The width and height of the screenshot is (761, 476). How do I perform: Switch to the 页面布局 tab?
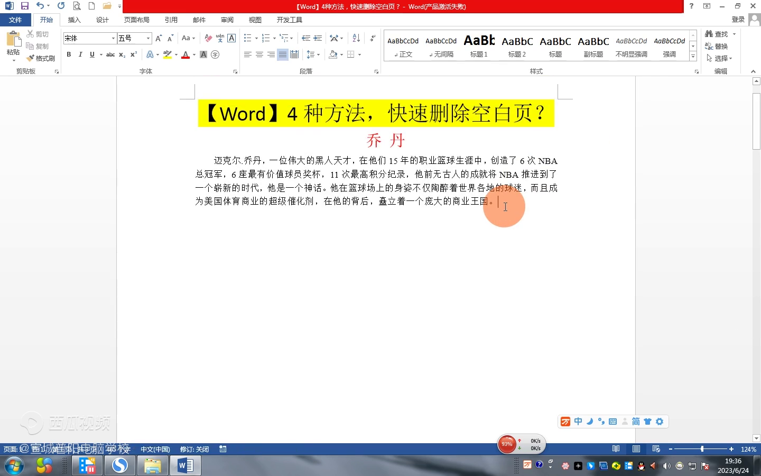point(136,20)
